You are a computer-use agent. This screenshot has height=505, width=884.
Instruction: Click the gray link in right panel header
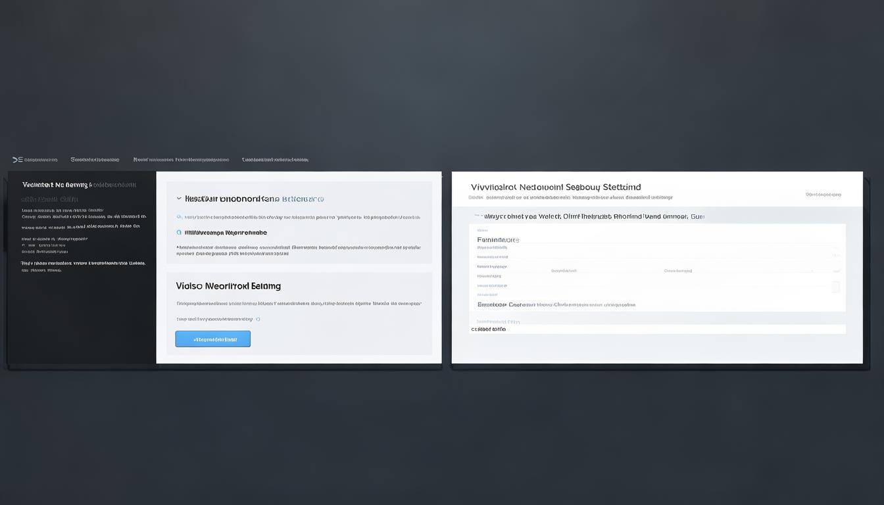[x=823, y=195]
